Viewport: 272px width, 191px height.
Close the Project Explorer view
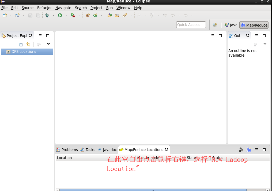coord(31,36)
